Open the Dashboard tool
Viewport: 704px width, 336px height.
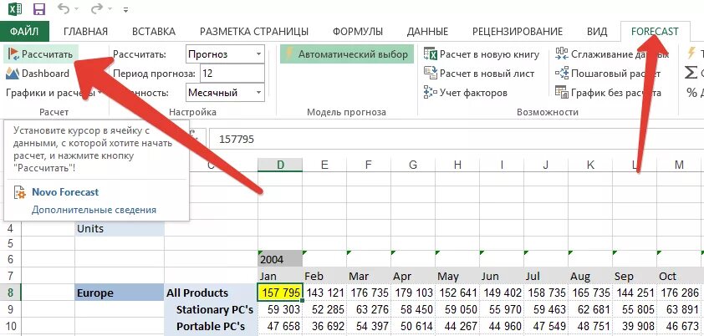38,74
